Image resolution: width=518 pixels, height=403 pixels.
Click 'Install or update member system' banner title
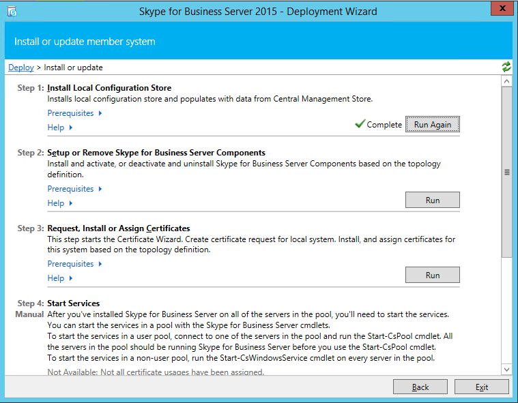tap(85, 42)
